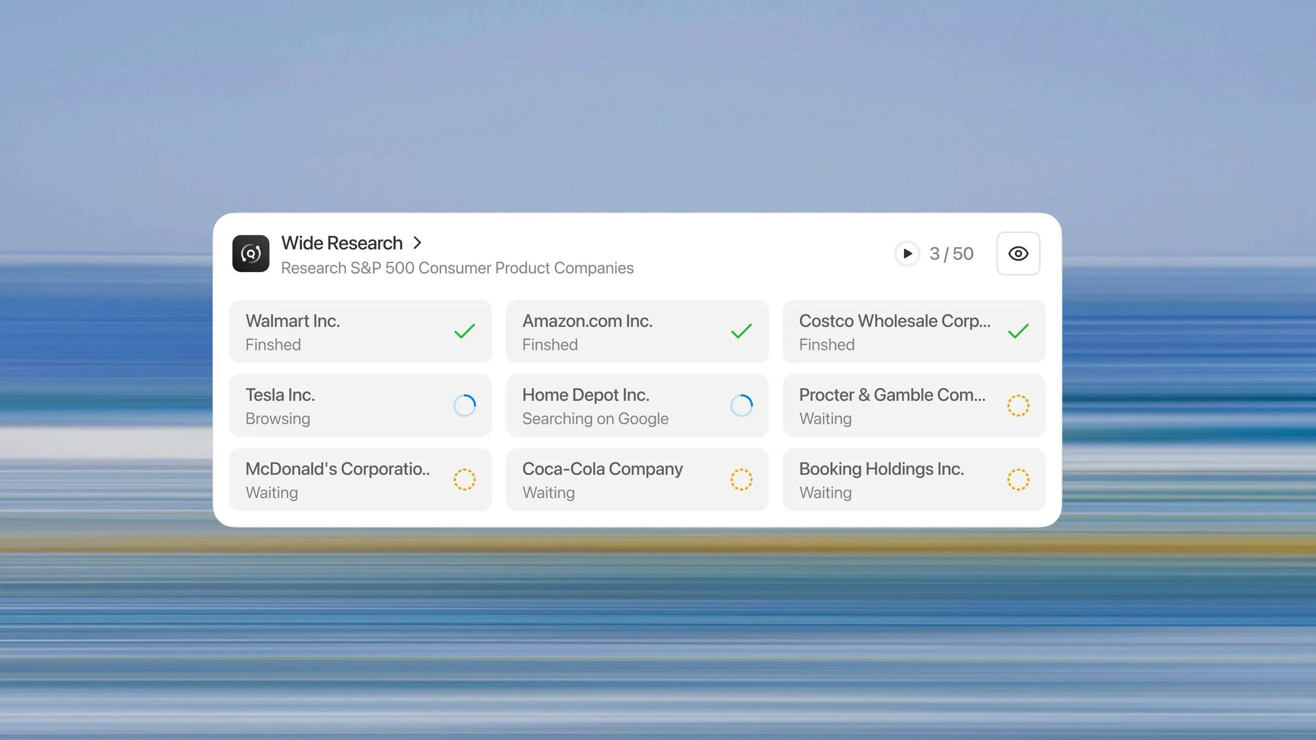Open the Tesla Inc. task card
The height and width of the screenshot is (740, 1316).
[360, 405]
